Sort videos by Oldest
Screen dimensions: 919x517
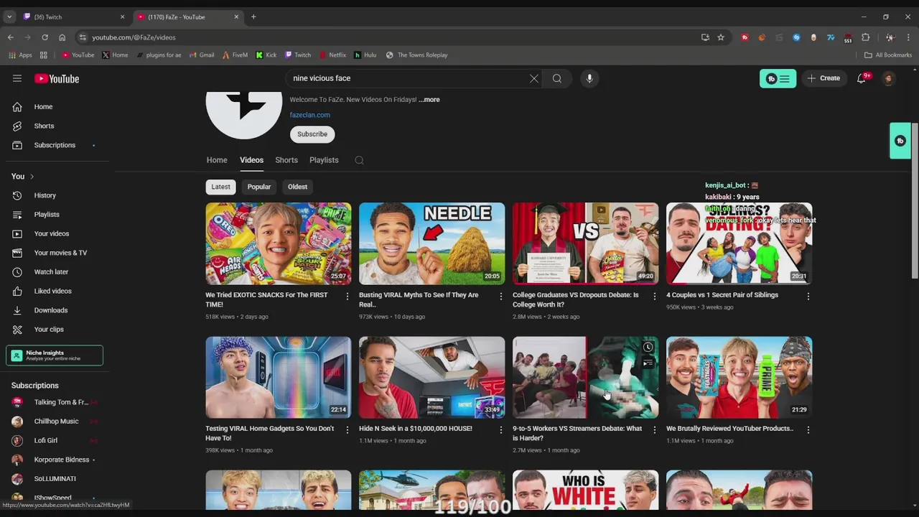tap(297, 187)
